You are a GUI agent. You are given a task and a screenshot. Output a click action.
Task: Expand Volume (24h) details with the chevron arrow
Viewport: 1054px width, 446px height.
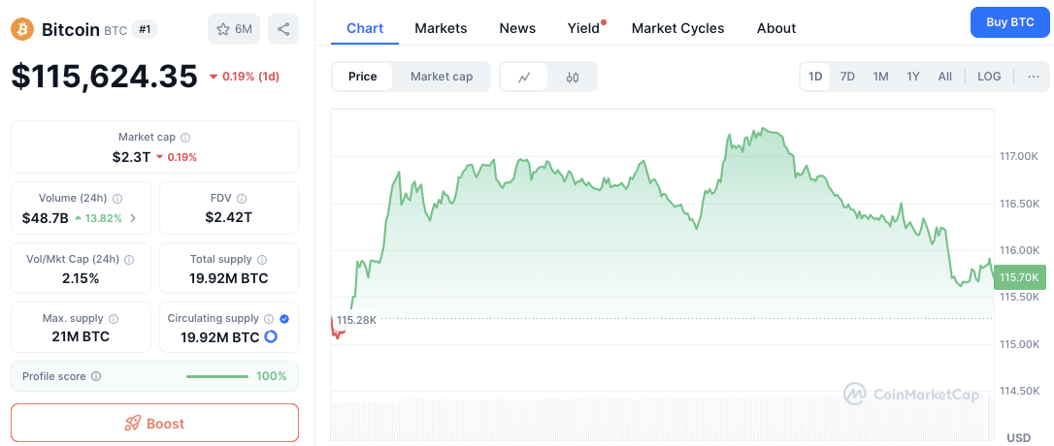132,217
